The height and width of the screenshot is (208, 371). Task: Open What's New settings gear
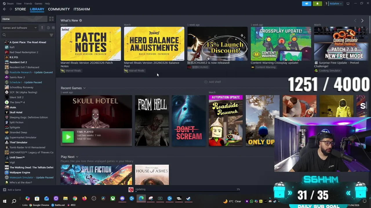click(x=81, y=21)
